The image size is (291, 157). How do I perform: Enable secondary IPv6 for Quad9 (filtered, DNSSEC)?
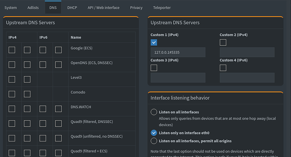(x=58, y=123)
